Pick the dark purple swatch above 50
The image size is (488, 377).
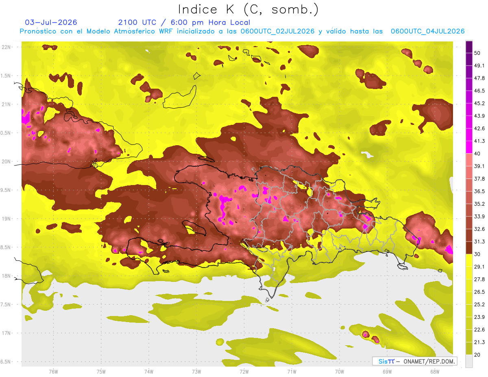[x=469, y=47]
